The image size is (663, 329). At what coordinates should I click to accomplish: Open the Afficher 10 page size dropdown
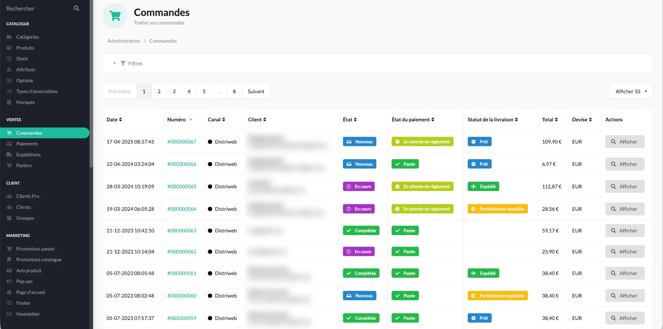pyautogui.click(x=631, y=91)
